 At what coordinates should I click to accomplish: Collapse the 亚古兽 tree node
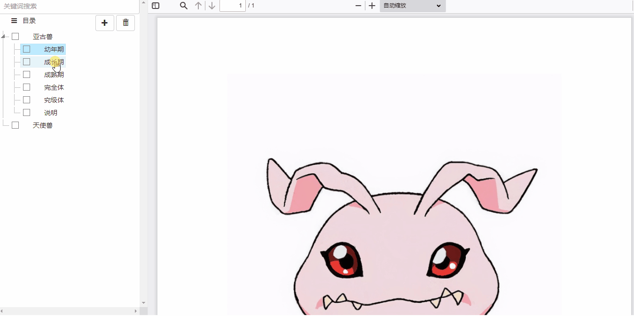click(3, 37)
